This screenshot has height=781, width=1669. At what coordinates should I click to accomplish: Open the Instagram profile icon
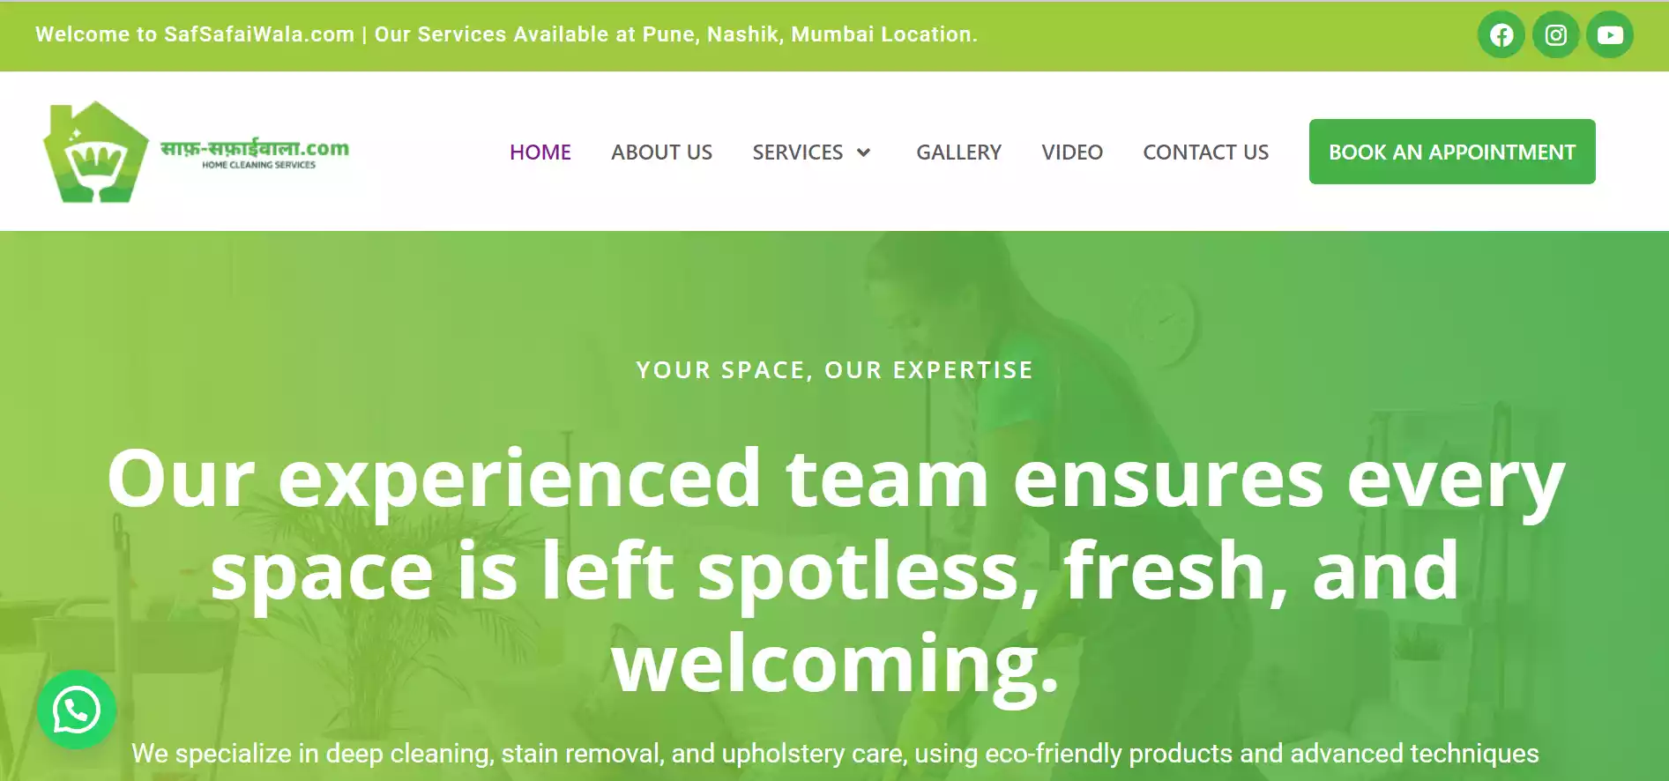click(1556, 35)
